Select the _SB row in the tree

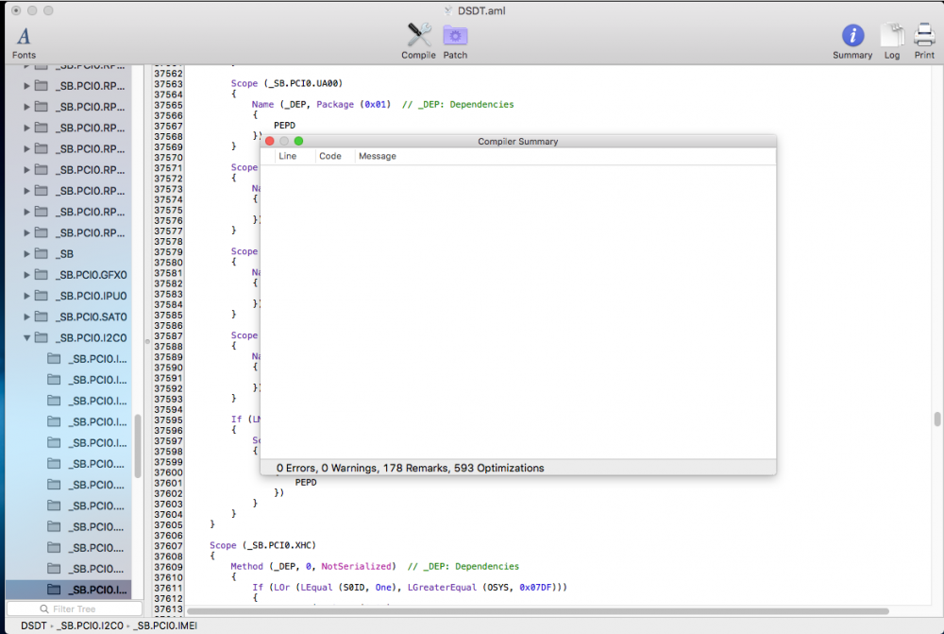69,254
